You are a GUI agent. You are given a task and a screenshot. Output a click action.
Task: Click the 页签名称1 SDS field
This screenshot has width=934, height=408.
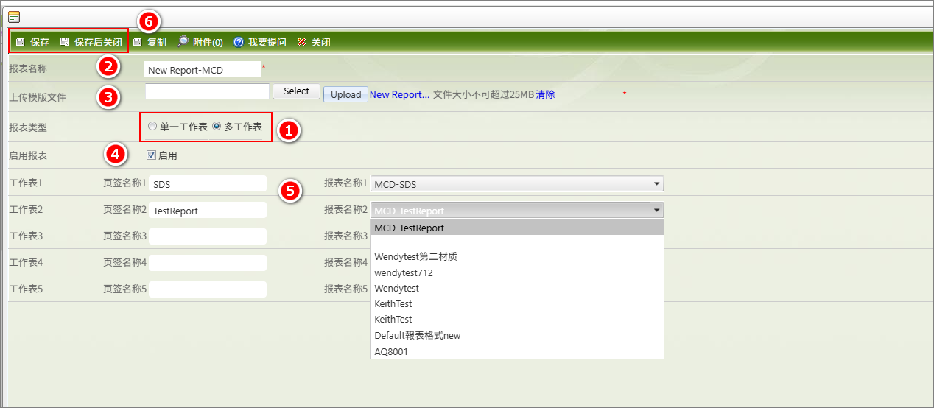click(208, 183)
